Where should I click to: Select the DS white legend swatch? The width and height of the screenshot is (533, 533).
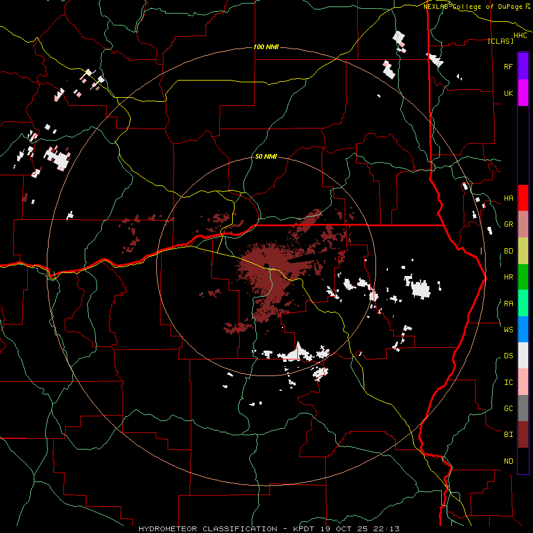coord(523,356)
